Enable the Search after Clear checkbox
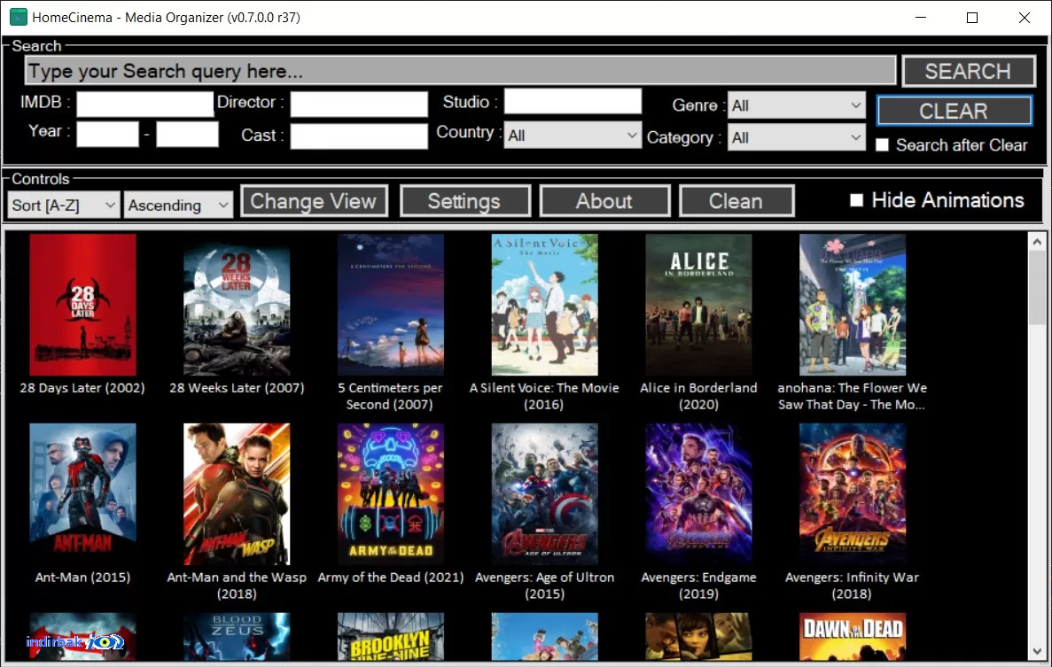The image size is (1052, 667). click(x=882, y=144)
